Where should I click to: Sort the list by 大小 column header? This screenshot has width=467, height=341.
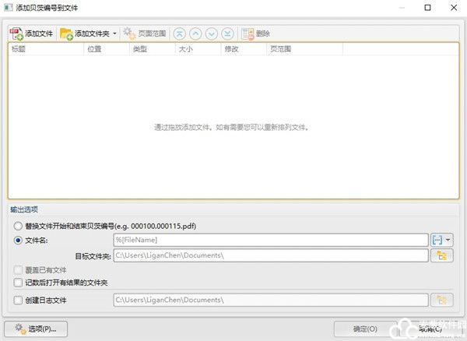click(196, 49)
